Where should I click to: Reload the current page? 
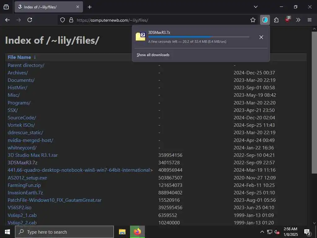click(30, 20)
